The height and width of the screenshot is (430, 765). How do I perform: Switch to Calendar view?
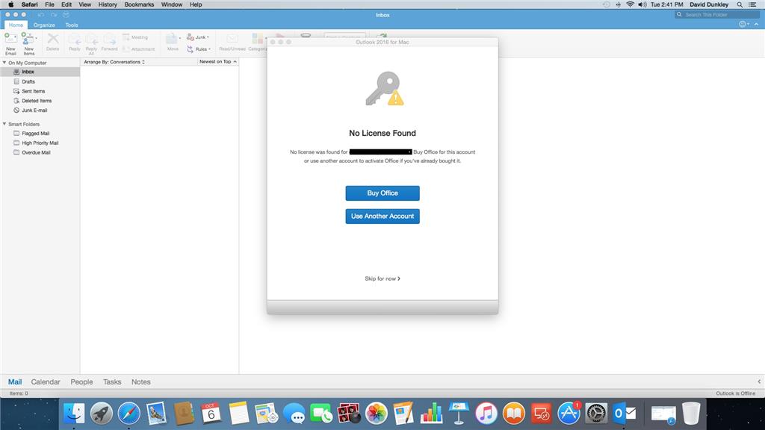pos(46,381)
